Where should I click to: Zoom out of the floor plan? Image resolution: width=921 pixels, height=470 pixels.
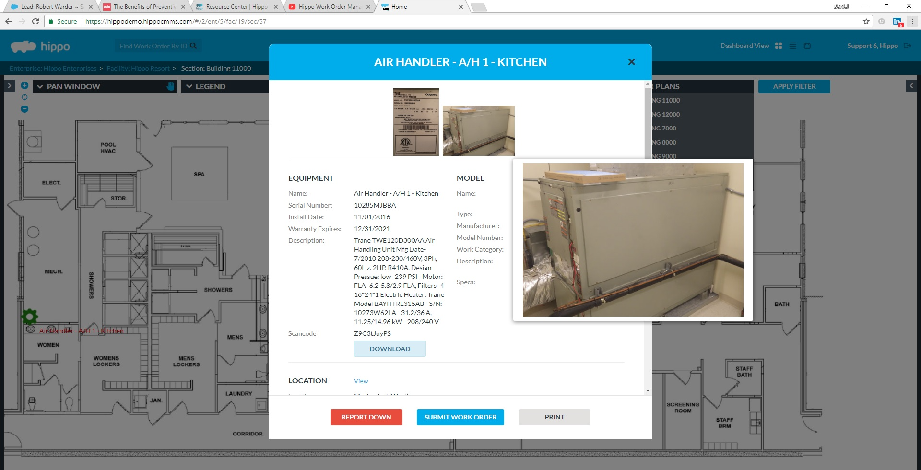coord(24,109)
